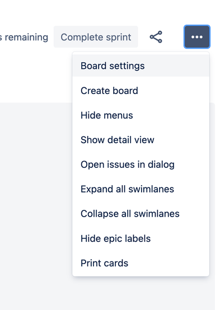Click the last menu item, Print cards
The width and height of the screenshot is (220, 310).
141,263
